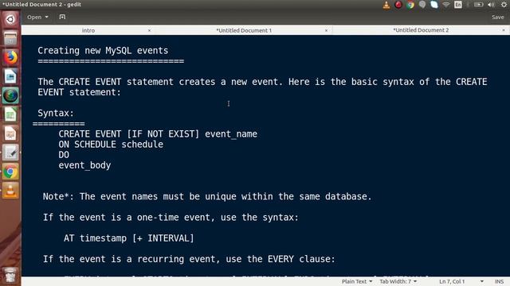Switch to the intro tab
The image size is (510, 286).
coord(88,30)
